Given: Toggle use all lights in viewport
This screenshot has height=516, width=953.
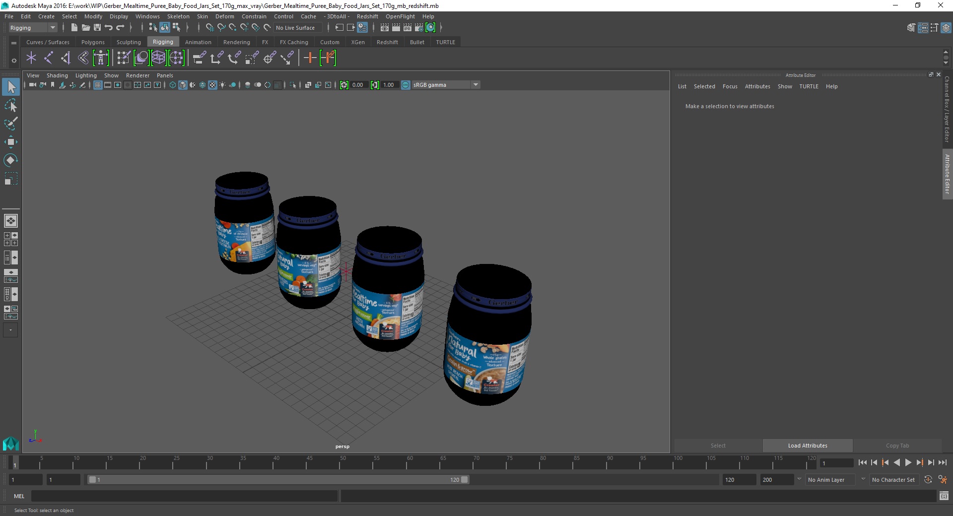Looking at the screenshot, I should pyautogui.click(x=222, y=85).
